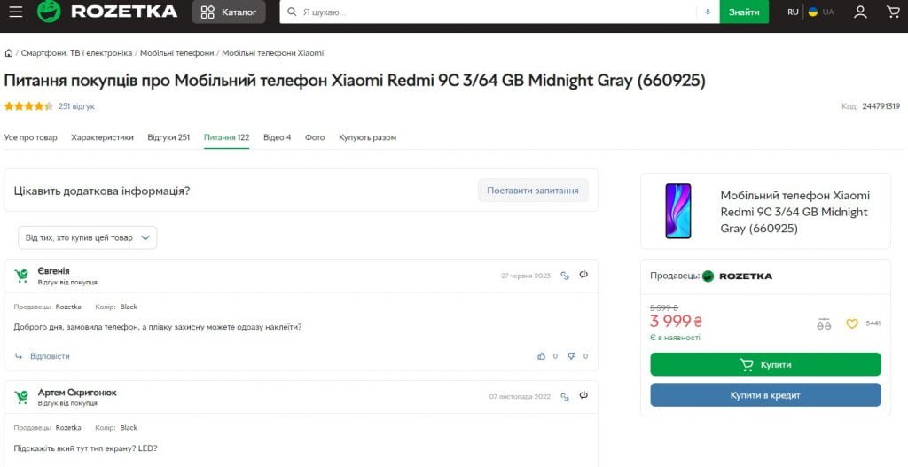Viewport: 908px width, 467px height.
Task: Add phone to comparison with scales icon
Action: tap(824, 323)
